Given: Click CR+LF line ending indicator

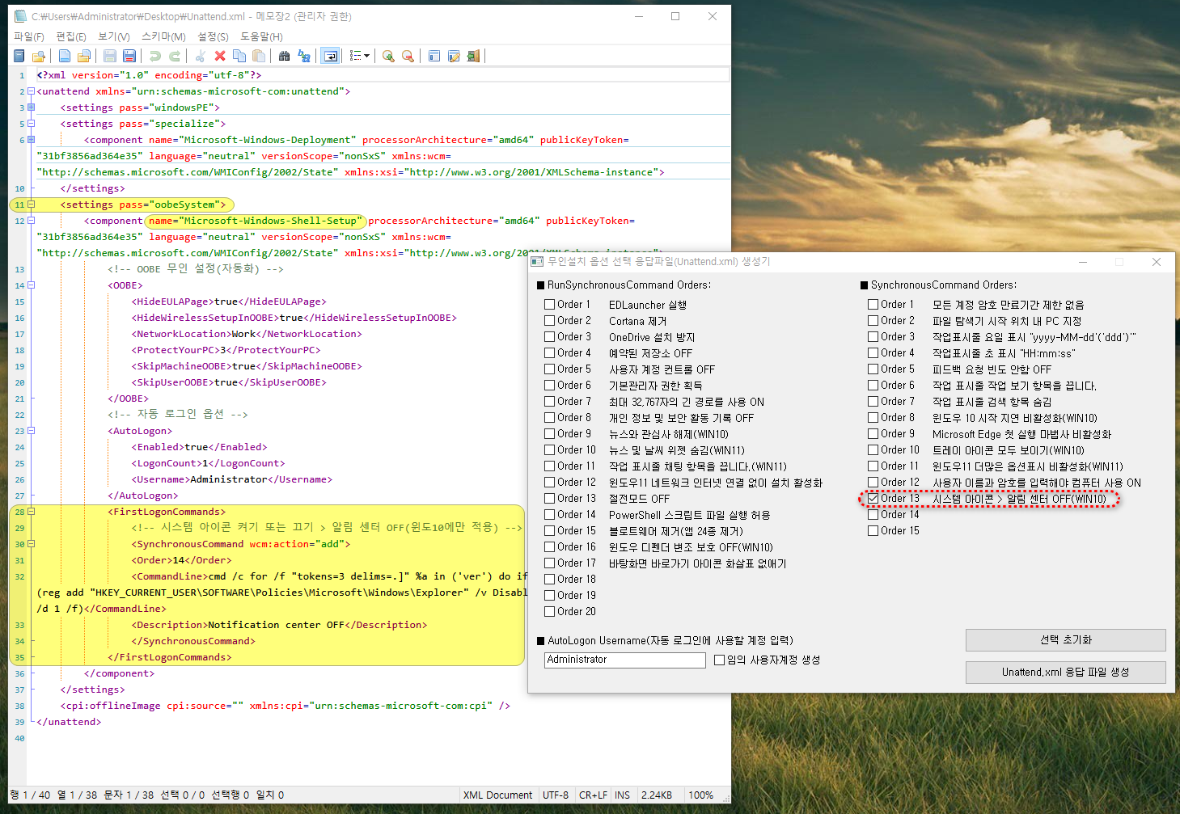Looking at the screenshot, I should tap(593, 795).
